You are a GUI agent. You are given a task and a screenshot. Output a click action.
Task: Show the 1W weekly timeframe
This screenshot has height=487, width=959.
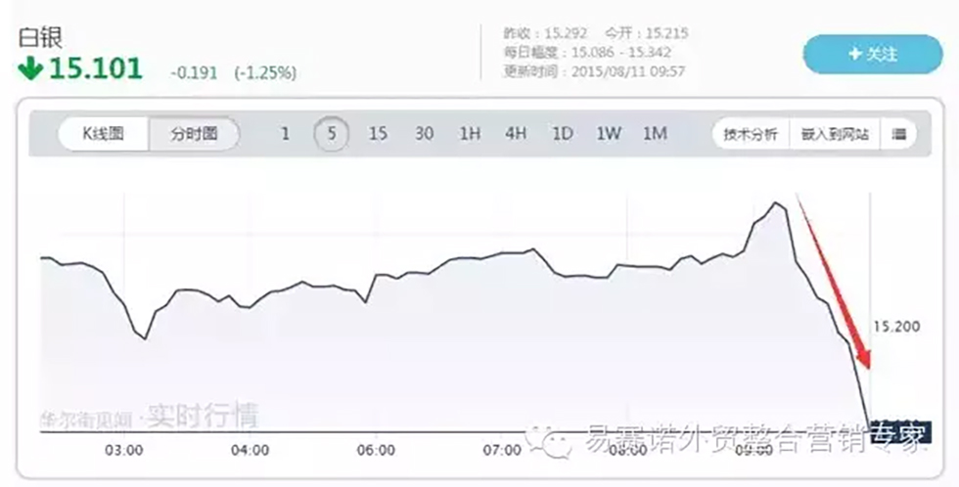coord(609,135)
